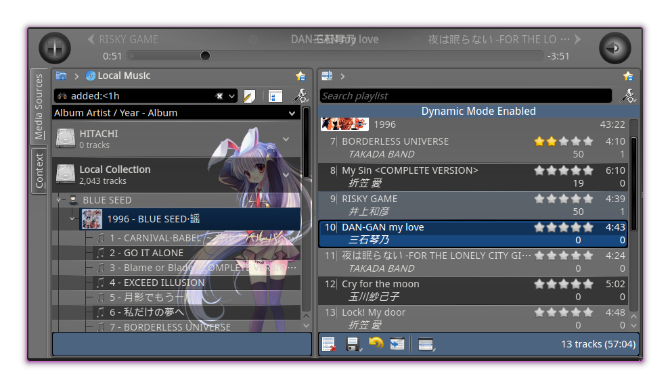Image resolution: width=670 pixels, height=388 pixels.
Task: Open the edit filter pencil icon
Action: (249, 96)
